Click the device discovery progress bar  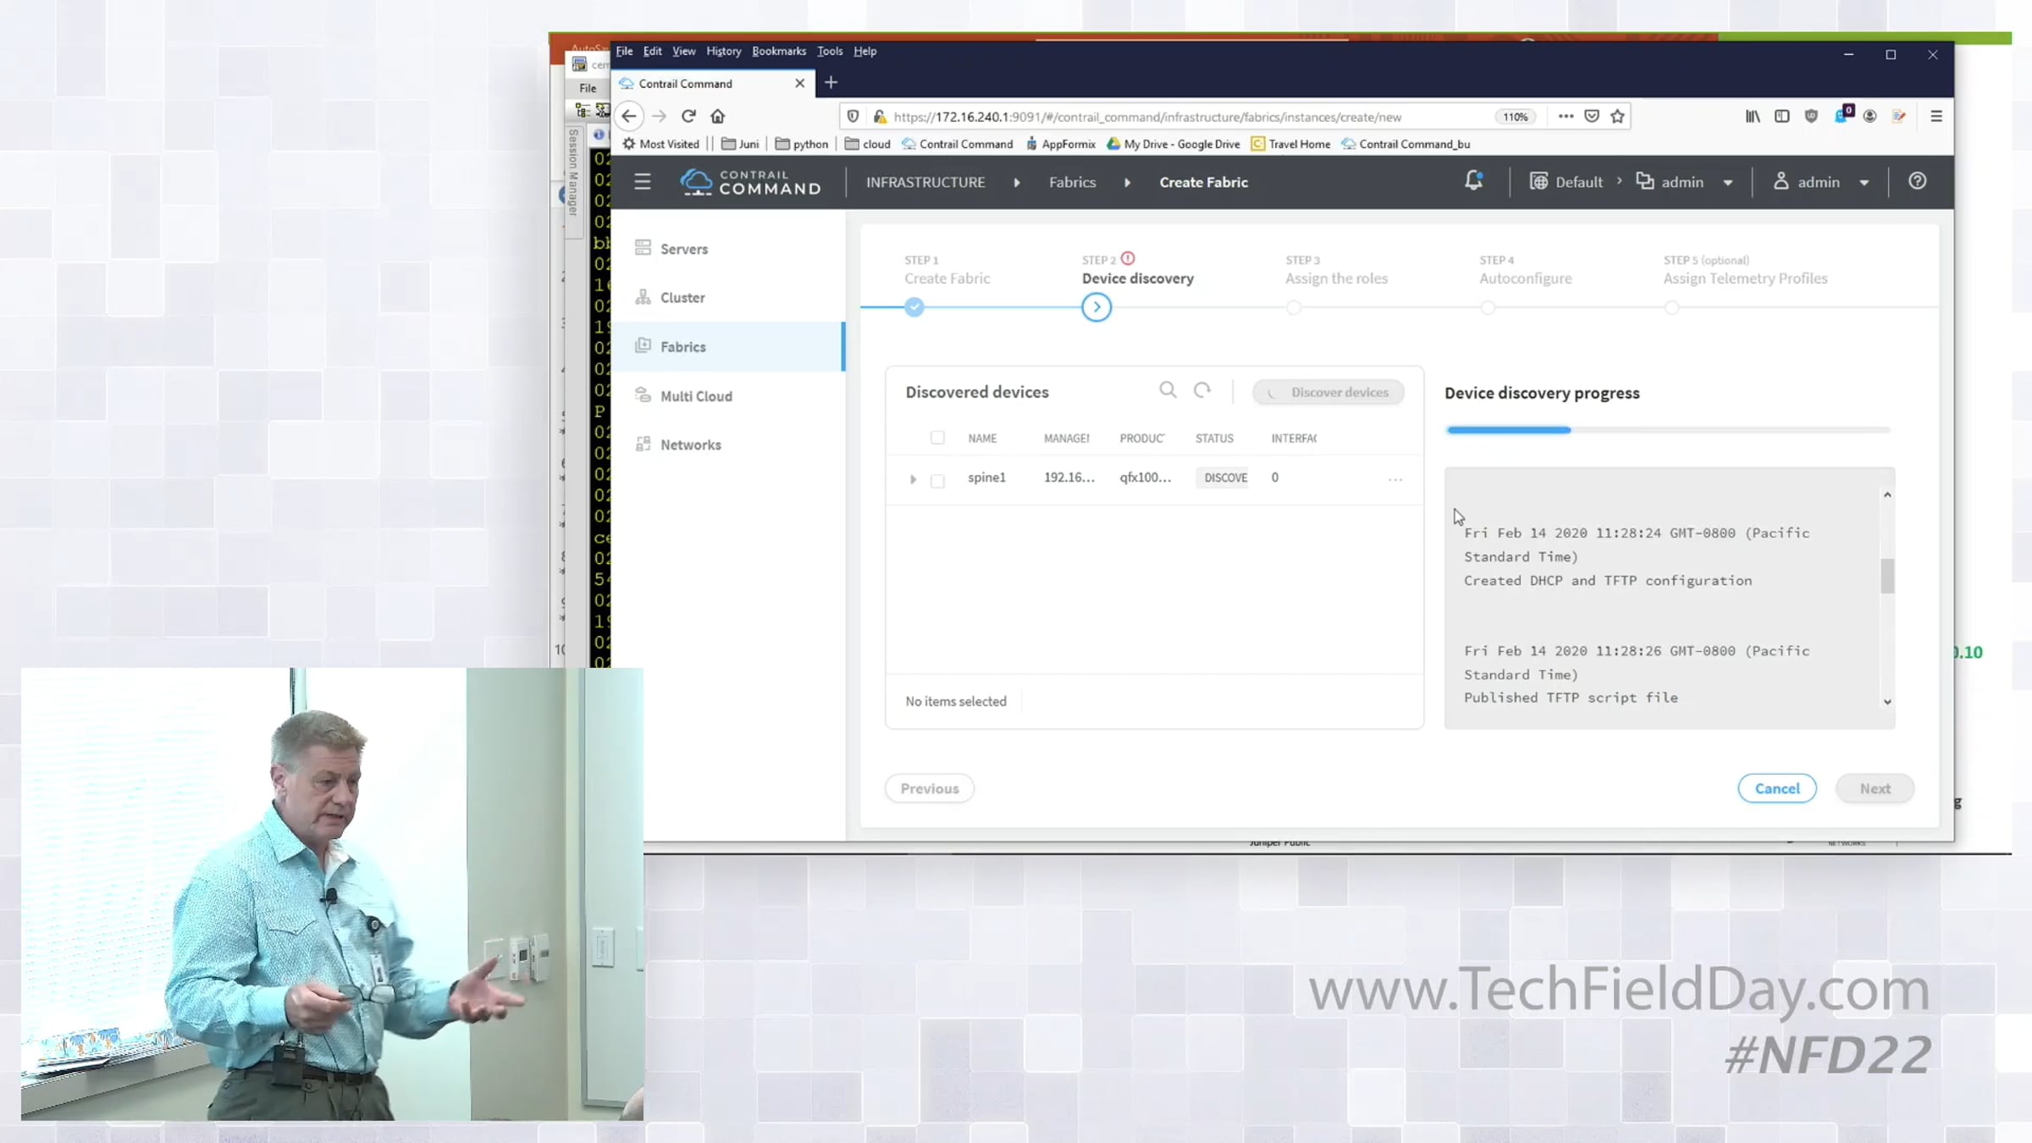point(1668,430)
